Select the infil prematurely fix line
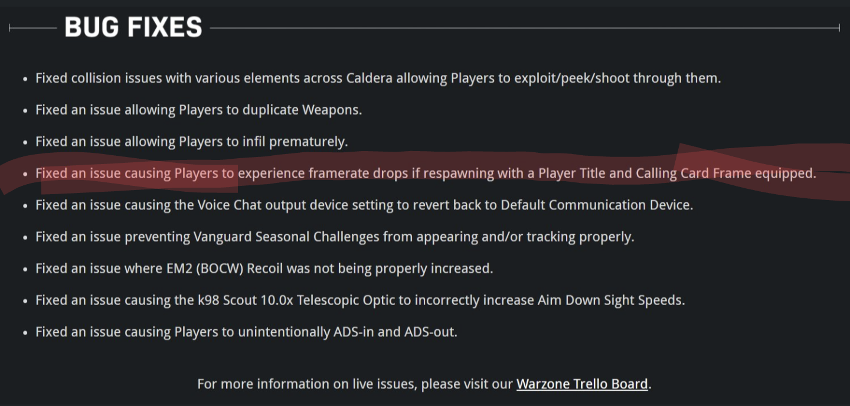Viewport: 850px width, 406px height. coord(191,142)
